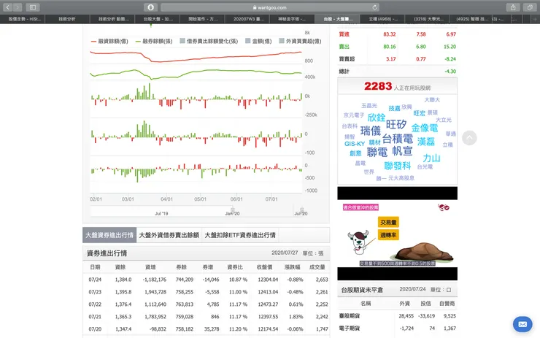The image size is (540, 338).
Task: Open the Safari share menu
Action: [x=513, y=7]
